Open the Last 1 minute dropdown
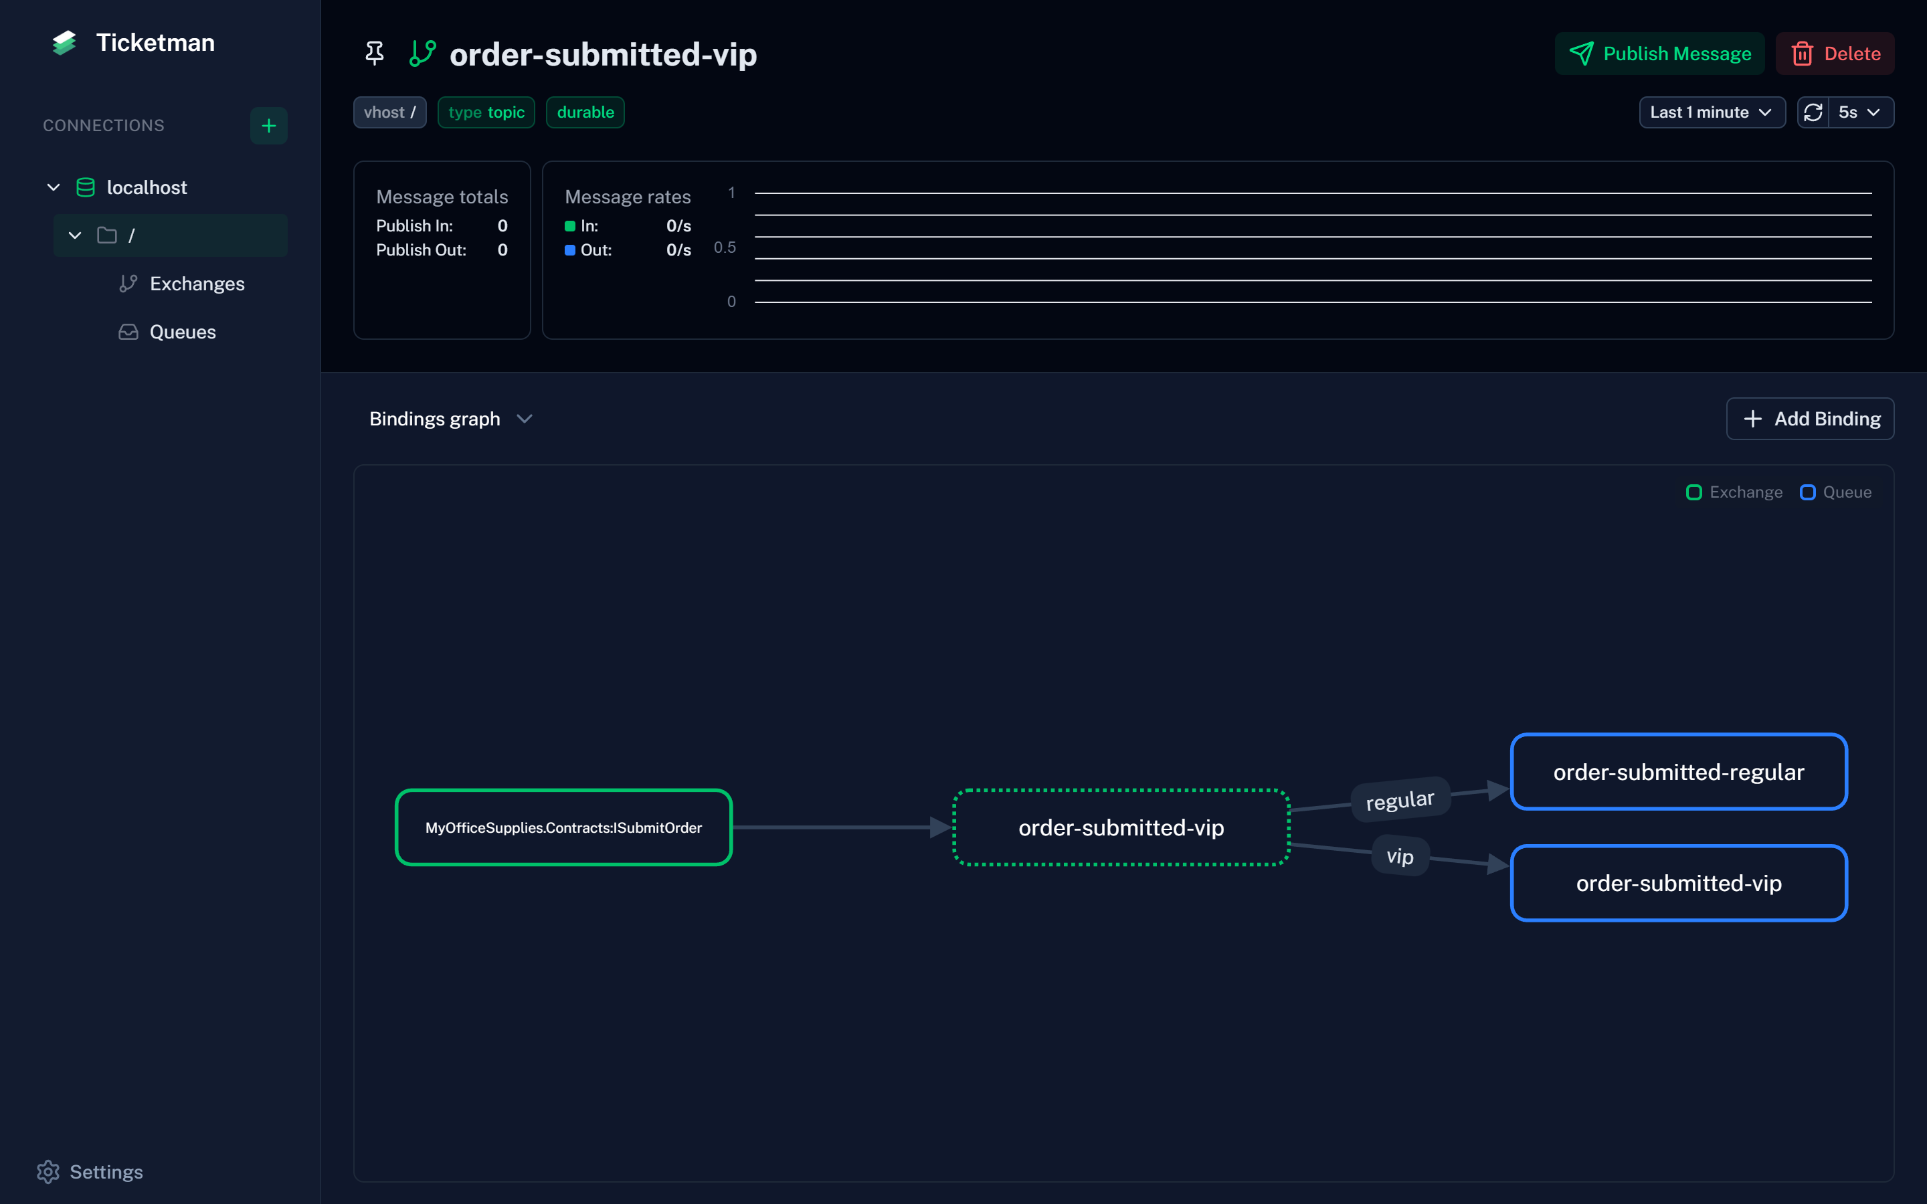Image resolution: width=1927 pixels, height=1204 pixels. (1711, 112)
